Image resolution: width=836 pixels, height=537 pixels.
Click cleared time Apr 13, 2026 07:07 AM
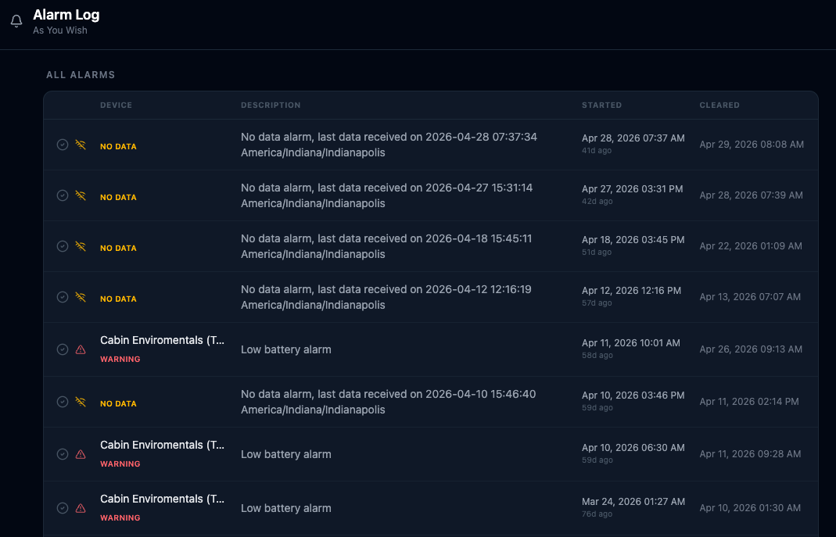tap(750, 297)
